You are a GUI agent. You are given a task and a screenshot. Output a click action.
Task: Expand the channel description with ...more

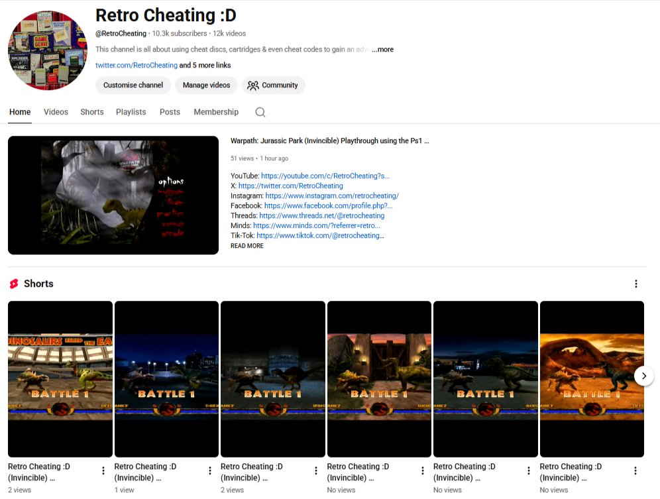click(382, 49)
